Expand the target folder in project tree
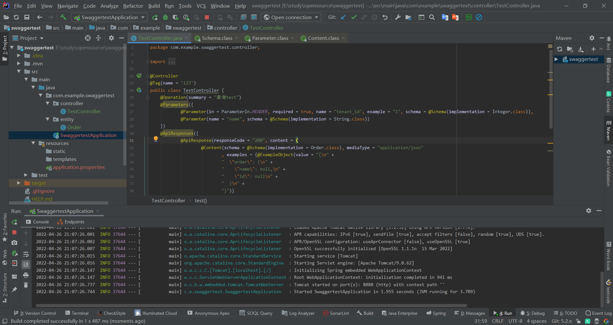The height and width of the screenshot is (325, 613). [19, 183]
